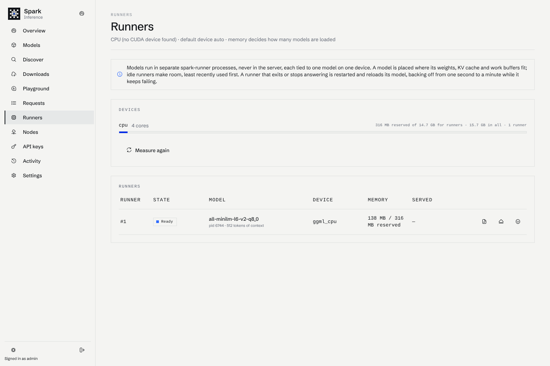The width and height of the screenshot is (550, 366).
Task: Click the Spark checkered logo
Action: (14, 14)
